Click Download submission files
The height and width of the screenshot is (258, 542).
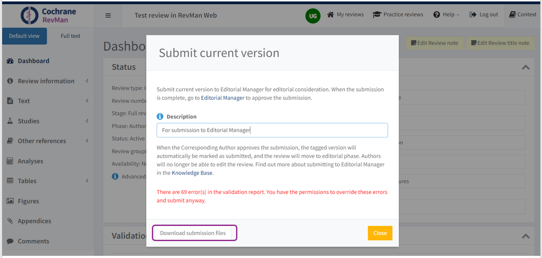(194, 233)
